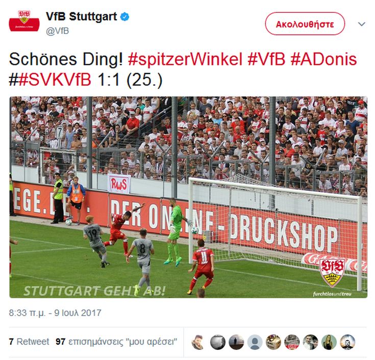The width and height of the screenshot is (375, 360).
Task: Click the tweet timestamp 9 Ιουλ 2017
Action: point(55,313)
